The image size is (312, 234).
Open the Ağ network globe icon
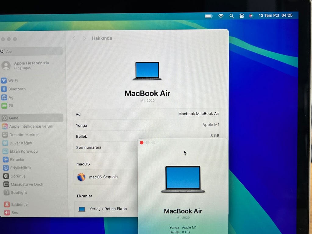tap(4, 97)
